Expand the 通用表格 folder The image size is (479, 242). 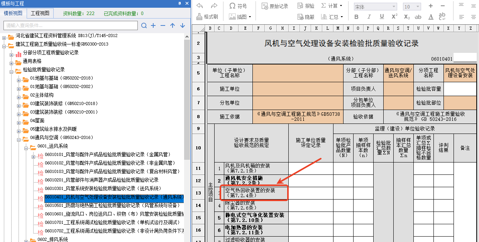coord(12,63)
